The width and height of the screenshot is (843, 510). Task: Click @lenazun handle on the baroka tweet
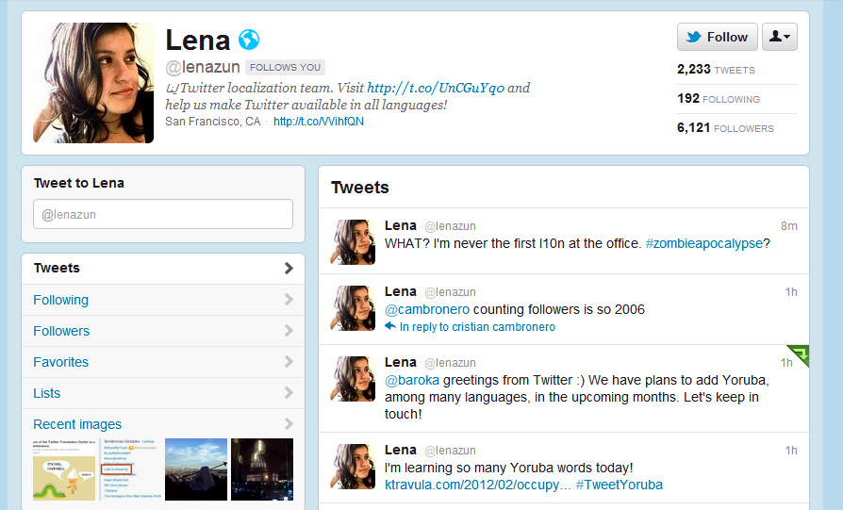pos(450,363)
